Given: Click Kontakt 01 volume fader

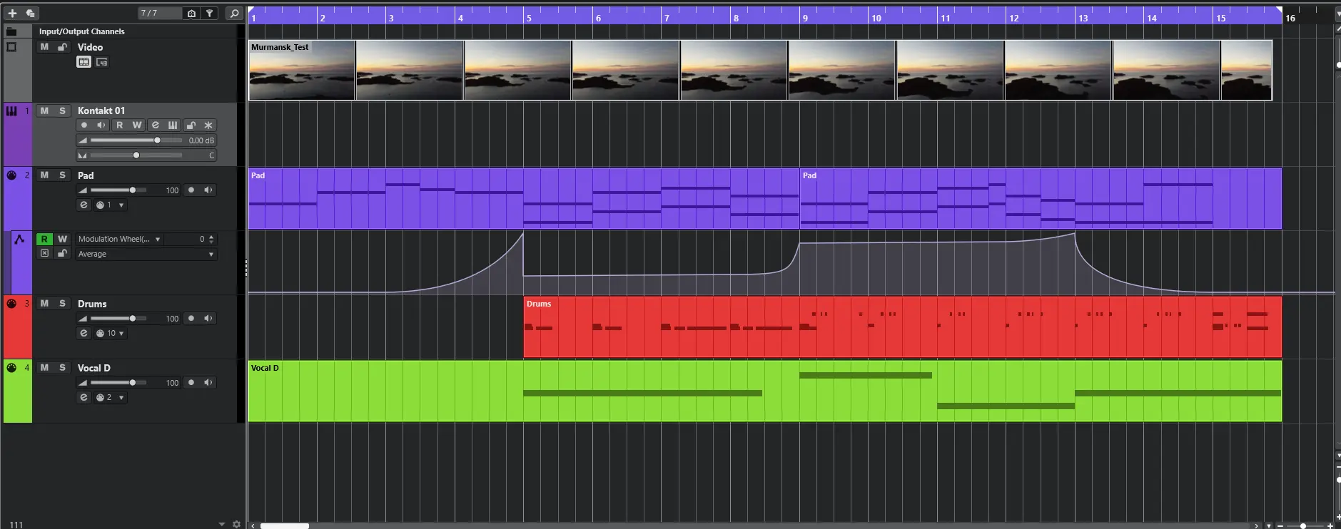Looking at the screenshot, I should (x=157, y=140).
